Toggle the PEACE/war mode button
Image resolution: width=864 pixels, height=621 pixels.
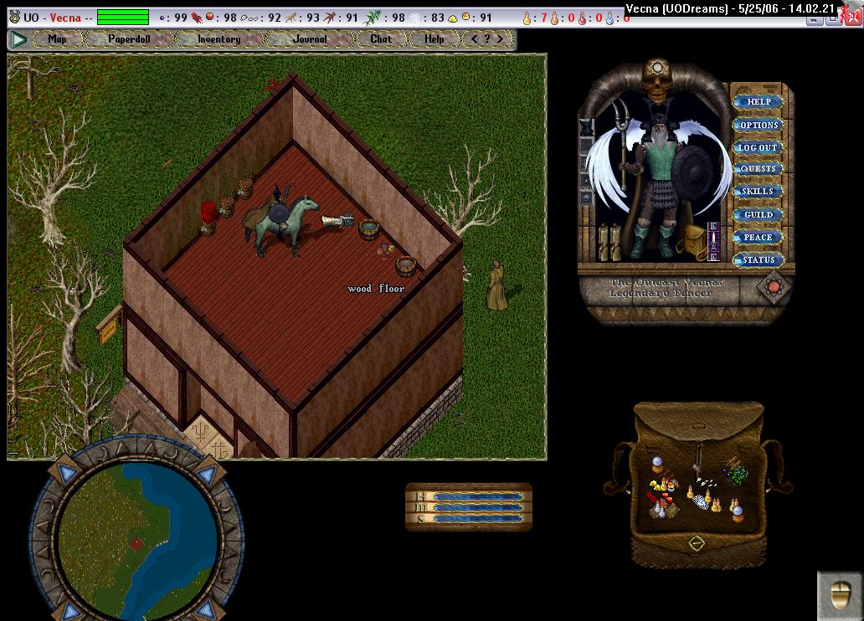(x=759, y=238)
